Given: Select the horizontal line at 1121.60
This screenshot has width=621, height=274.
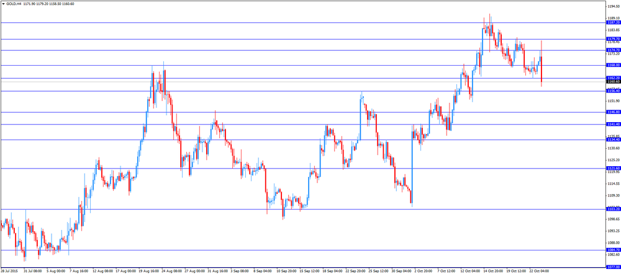Looking at the screenshot, I should [303, 168].
